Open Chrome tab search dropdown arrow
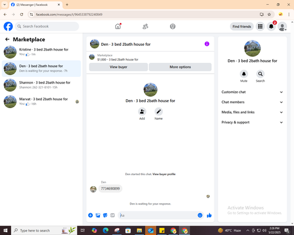294x235 pixels. (x=5, y=5)
